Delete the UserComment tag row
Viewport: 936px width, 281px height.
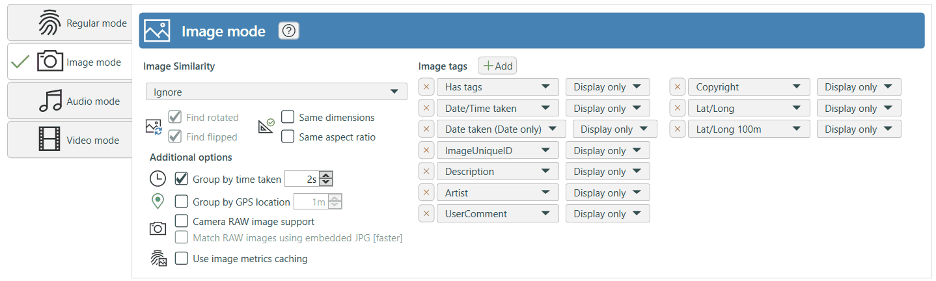coord(426,214)
